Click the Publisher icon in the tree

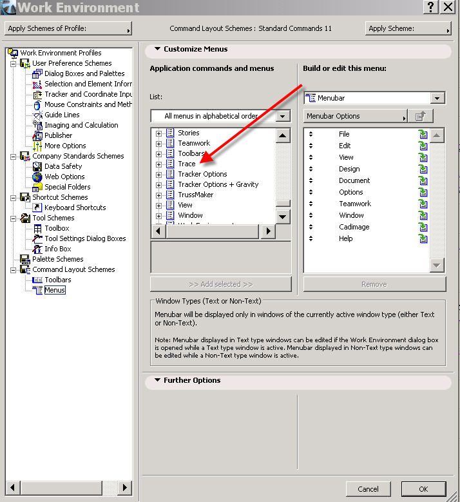(x=37, y=135)
